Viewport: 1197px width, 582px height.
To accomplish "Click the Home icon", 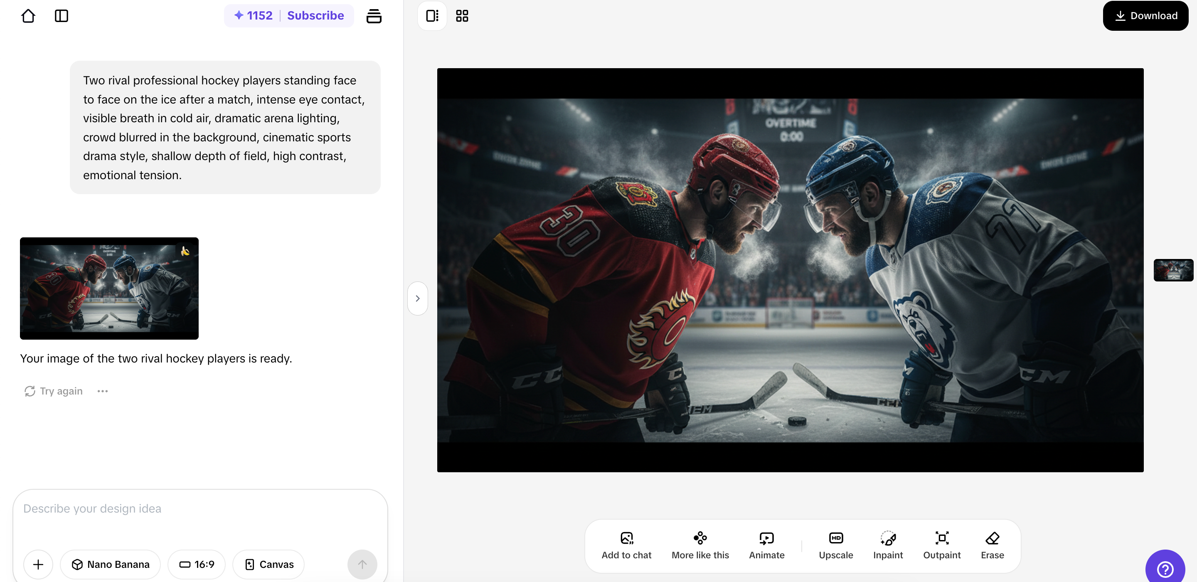I will (28, 15).
